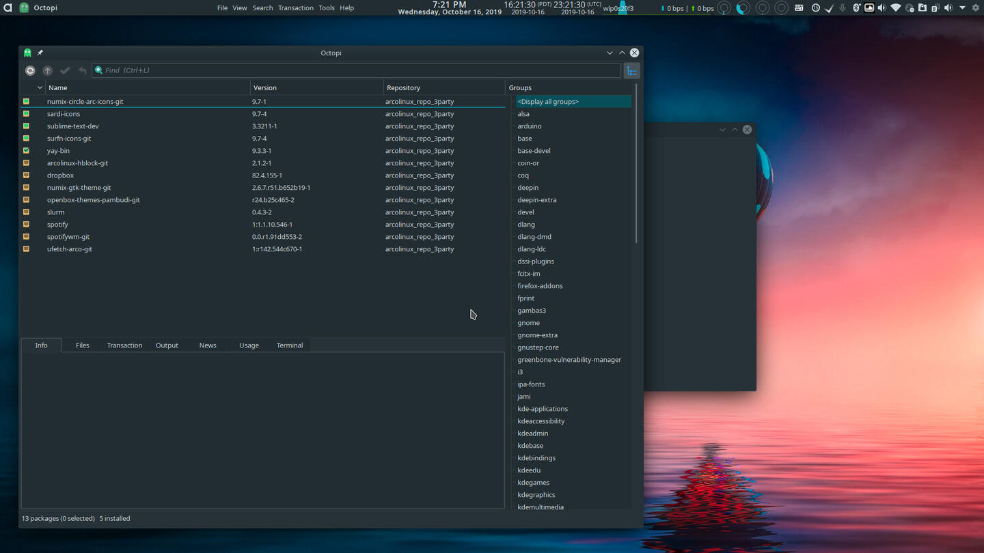Click status icon beside dropbox

click(26, 175)
